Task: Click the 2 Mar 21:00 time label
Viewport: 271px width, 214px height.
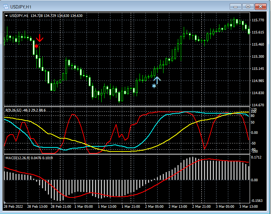Action: (201, 207)
